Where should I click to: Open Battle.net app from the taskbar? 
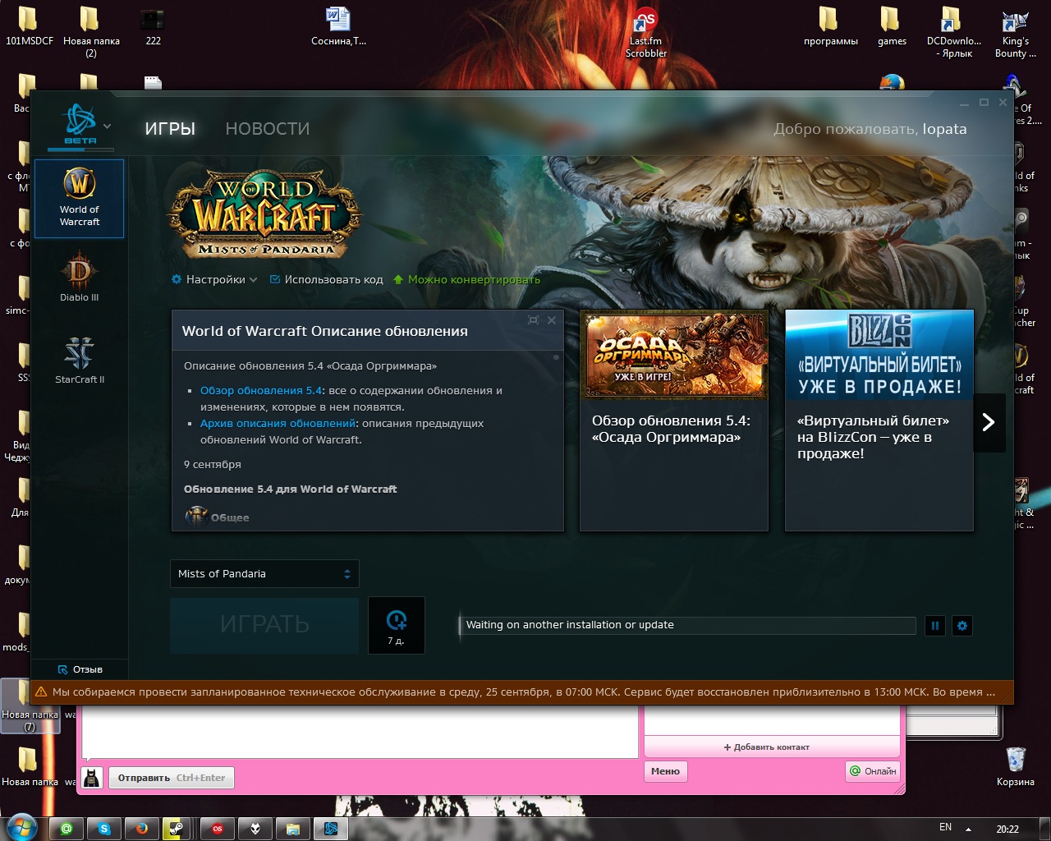[x=331, y=830]
